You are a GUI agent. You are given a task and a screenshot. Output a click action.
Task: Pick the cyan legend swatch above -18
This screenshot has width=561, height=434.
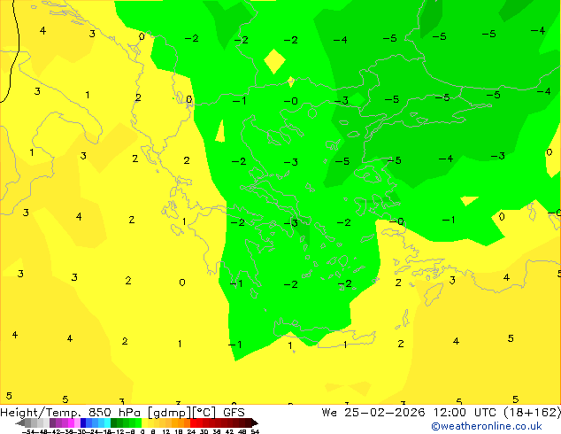(x=107, y=422)
